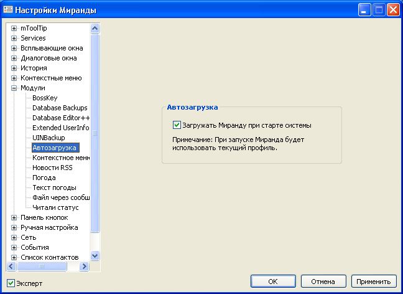Select Читали статус item
The width and height of the screenshot is (403, 294).
tap(55, 208)
